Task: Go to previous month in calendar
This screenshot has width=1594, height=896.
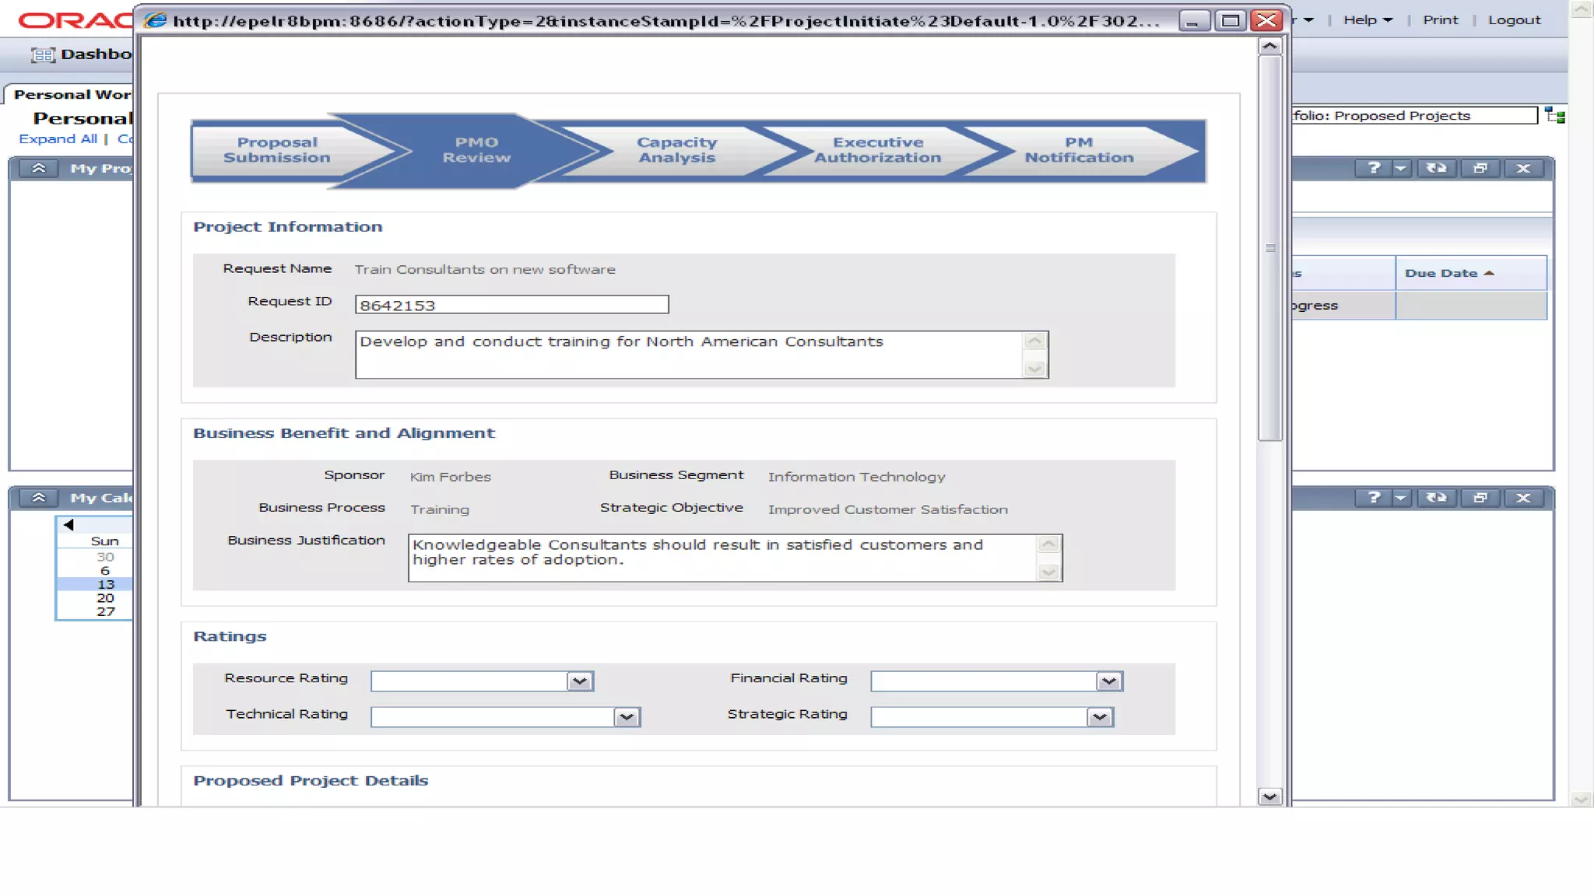Action: click(x=68, y=525)
